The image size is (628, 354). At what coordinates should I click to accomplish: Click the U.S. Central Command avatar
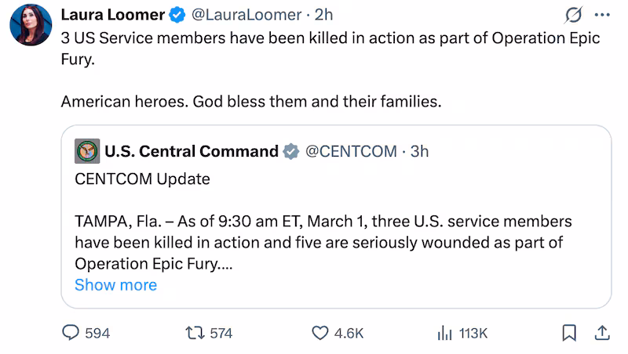pos(86,151)
